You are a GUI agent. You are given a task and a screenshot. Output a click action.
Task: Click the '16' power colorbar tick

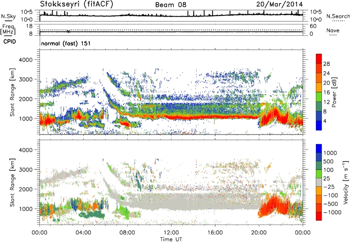[x=326, y=93]
